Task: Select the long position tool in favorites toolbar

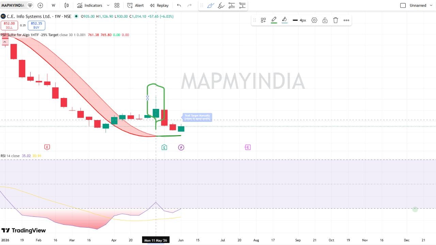Action: 232,5
